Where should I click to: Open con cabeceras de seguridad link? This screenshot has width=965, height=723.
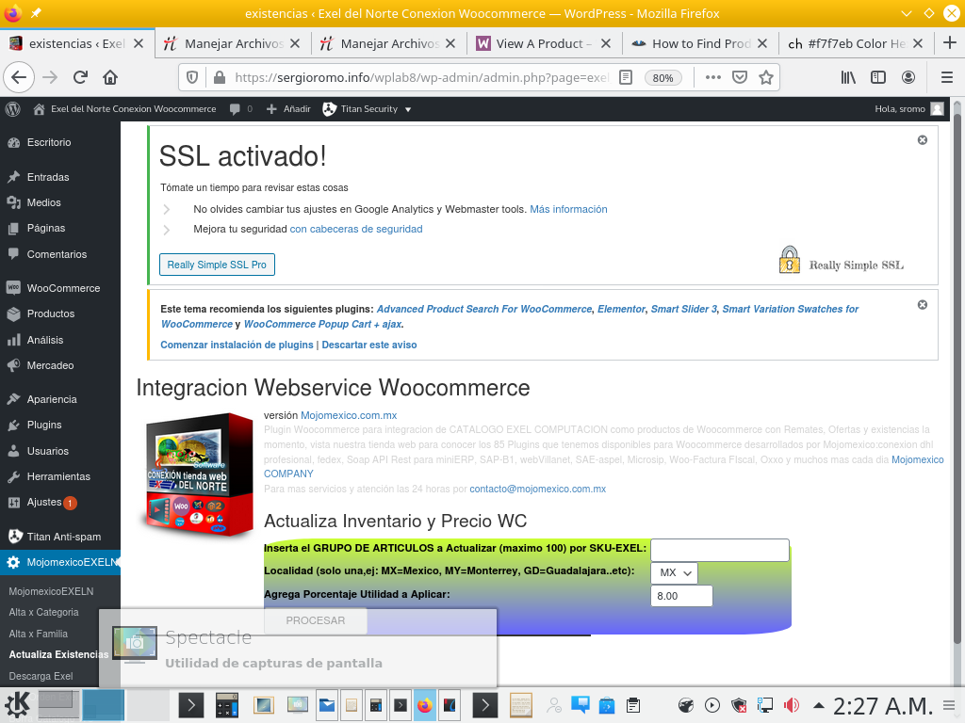click(355, 229)
